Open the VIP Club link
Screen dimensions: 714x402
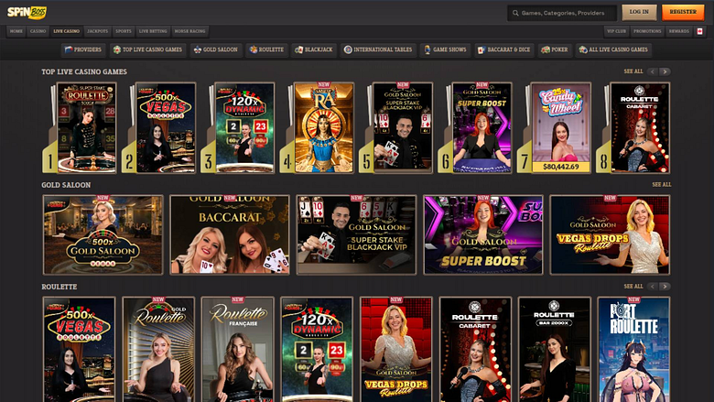click(x=616, y=31)
